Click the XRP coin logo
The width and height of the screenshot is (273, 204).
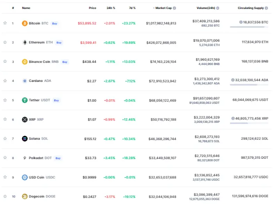point(25,119)
